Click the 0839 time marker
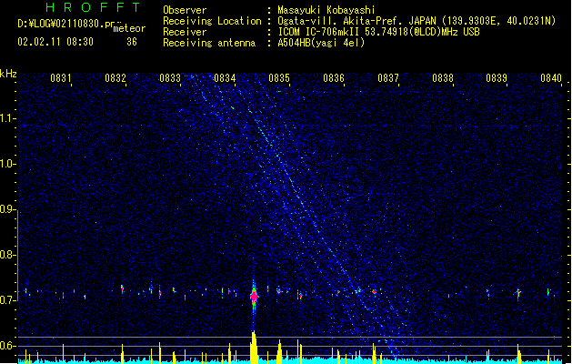572x364 pixels. coord(497,78)
